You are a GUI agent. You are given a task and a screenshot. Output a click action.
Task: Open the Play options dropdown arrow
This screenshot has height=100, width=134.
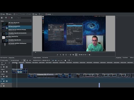click(x=68, y=55)
